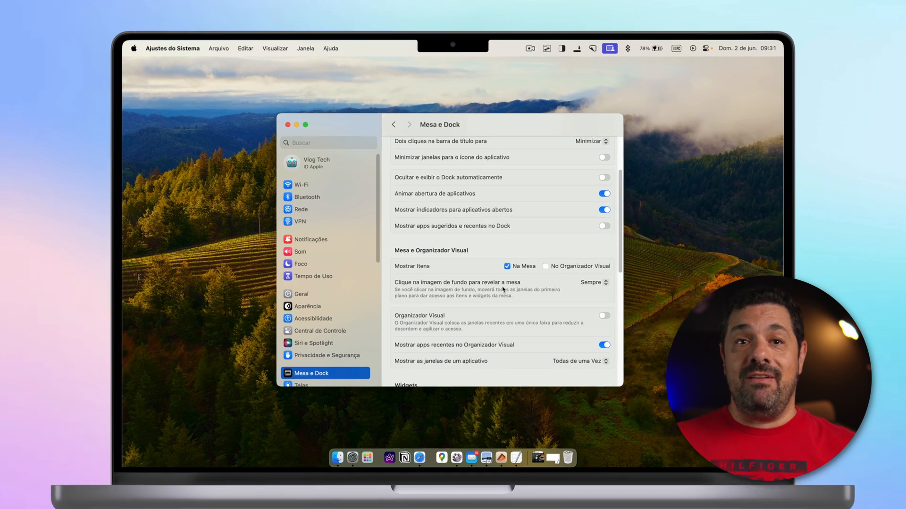Click the Finder icon in Dock
This screenshot has height=509, width=906.
coord(336,458)
